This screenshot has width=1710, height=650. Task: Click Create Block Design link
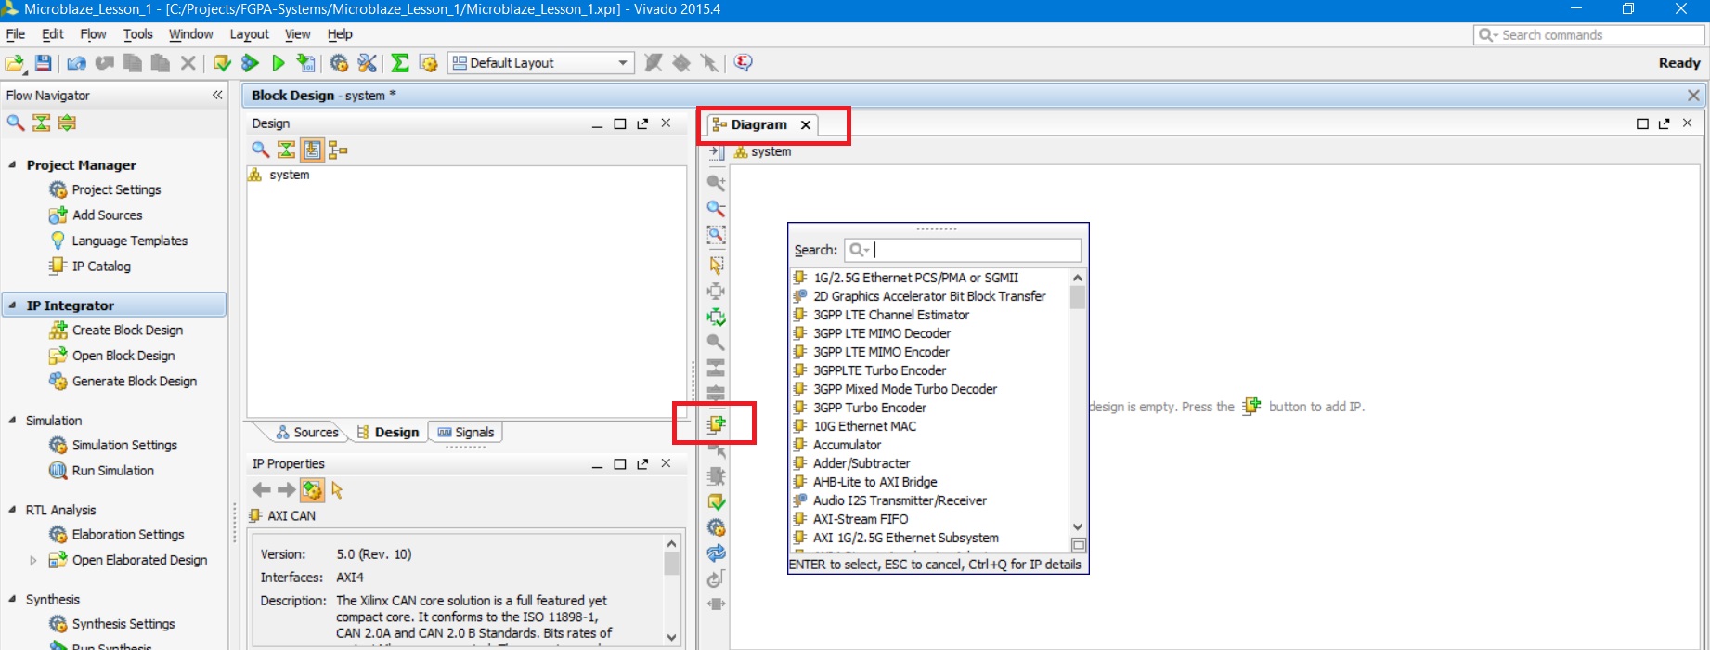(x=127, y=331)
